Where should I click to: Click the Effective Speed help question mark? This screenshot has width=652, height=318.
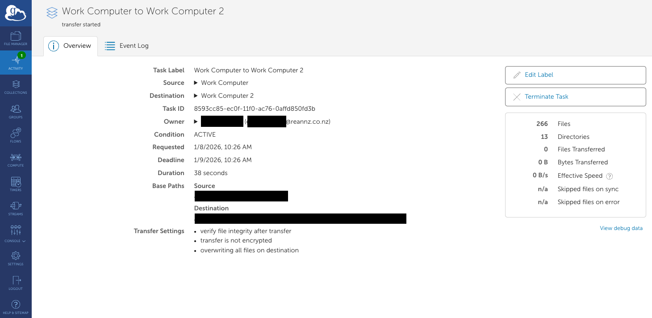pos(610,176)
